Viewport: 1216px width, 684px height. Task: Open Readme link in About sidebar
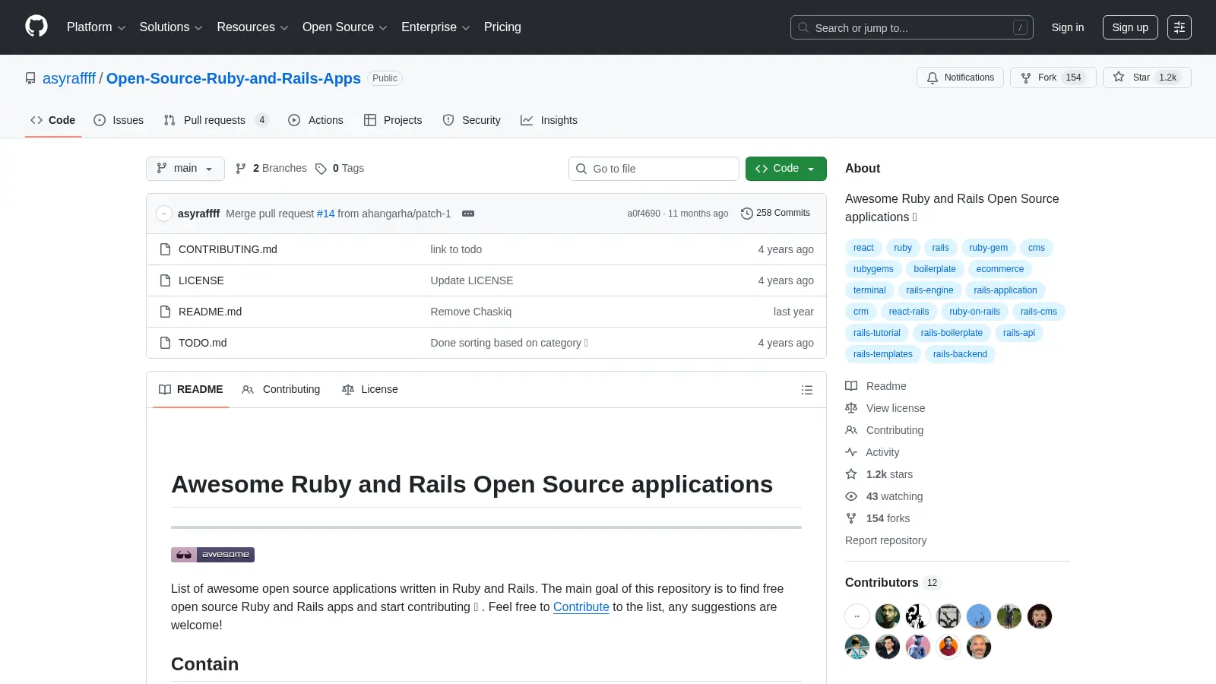point(876,386)
